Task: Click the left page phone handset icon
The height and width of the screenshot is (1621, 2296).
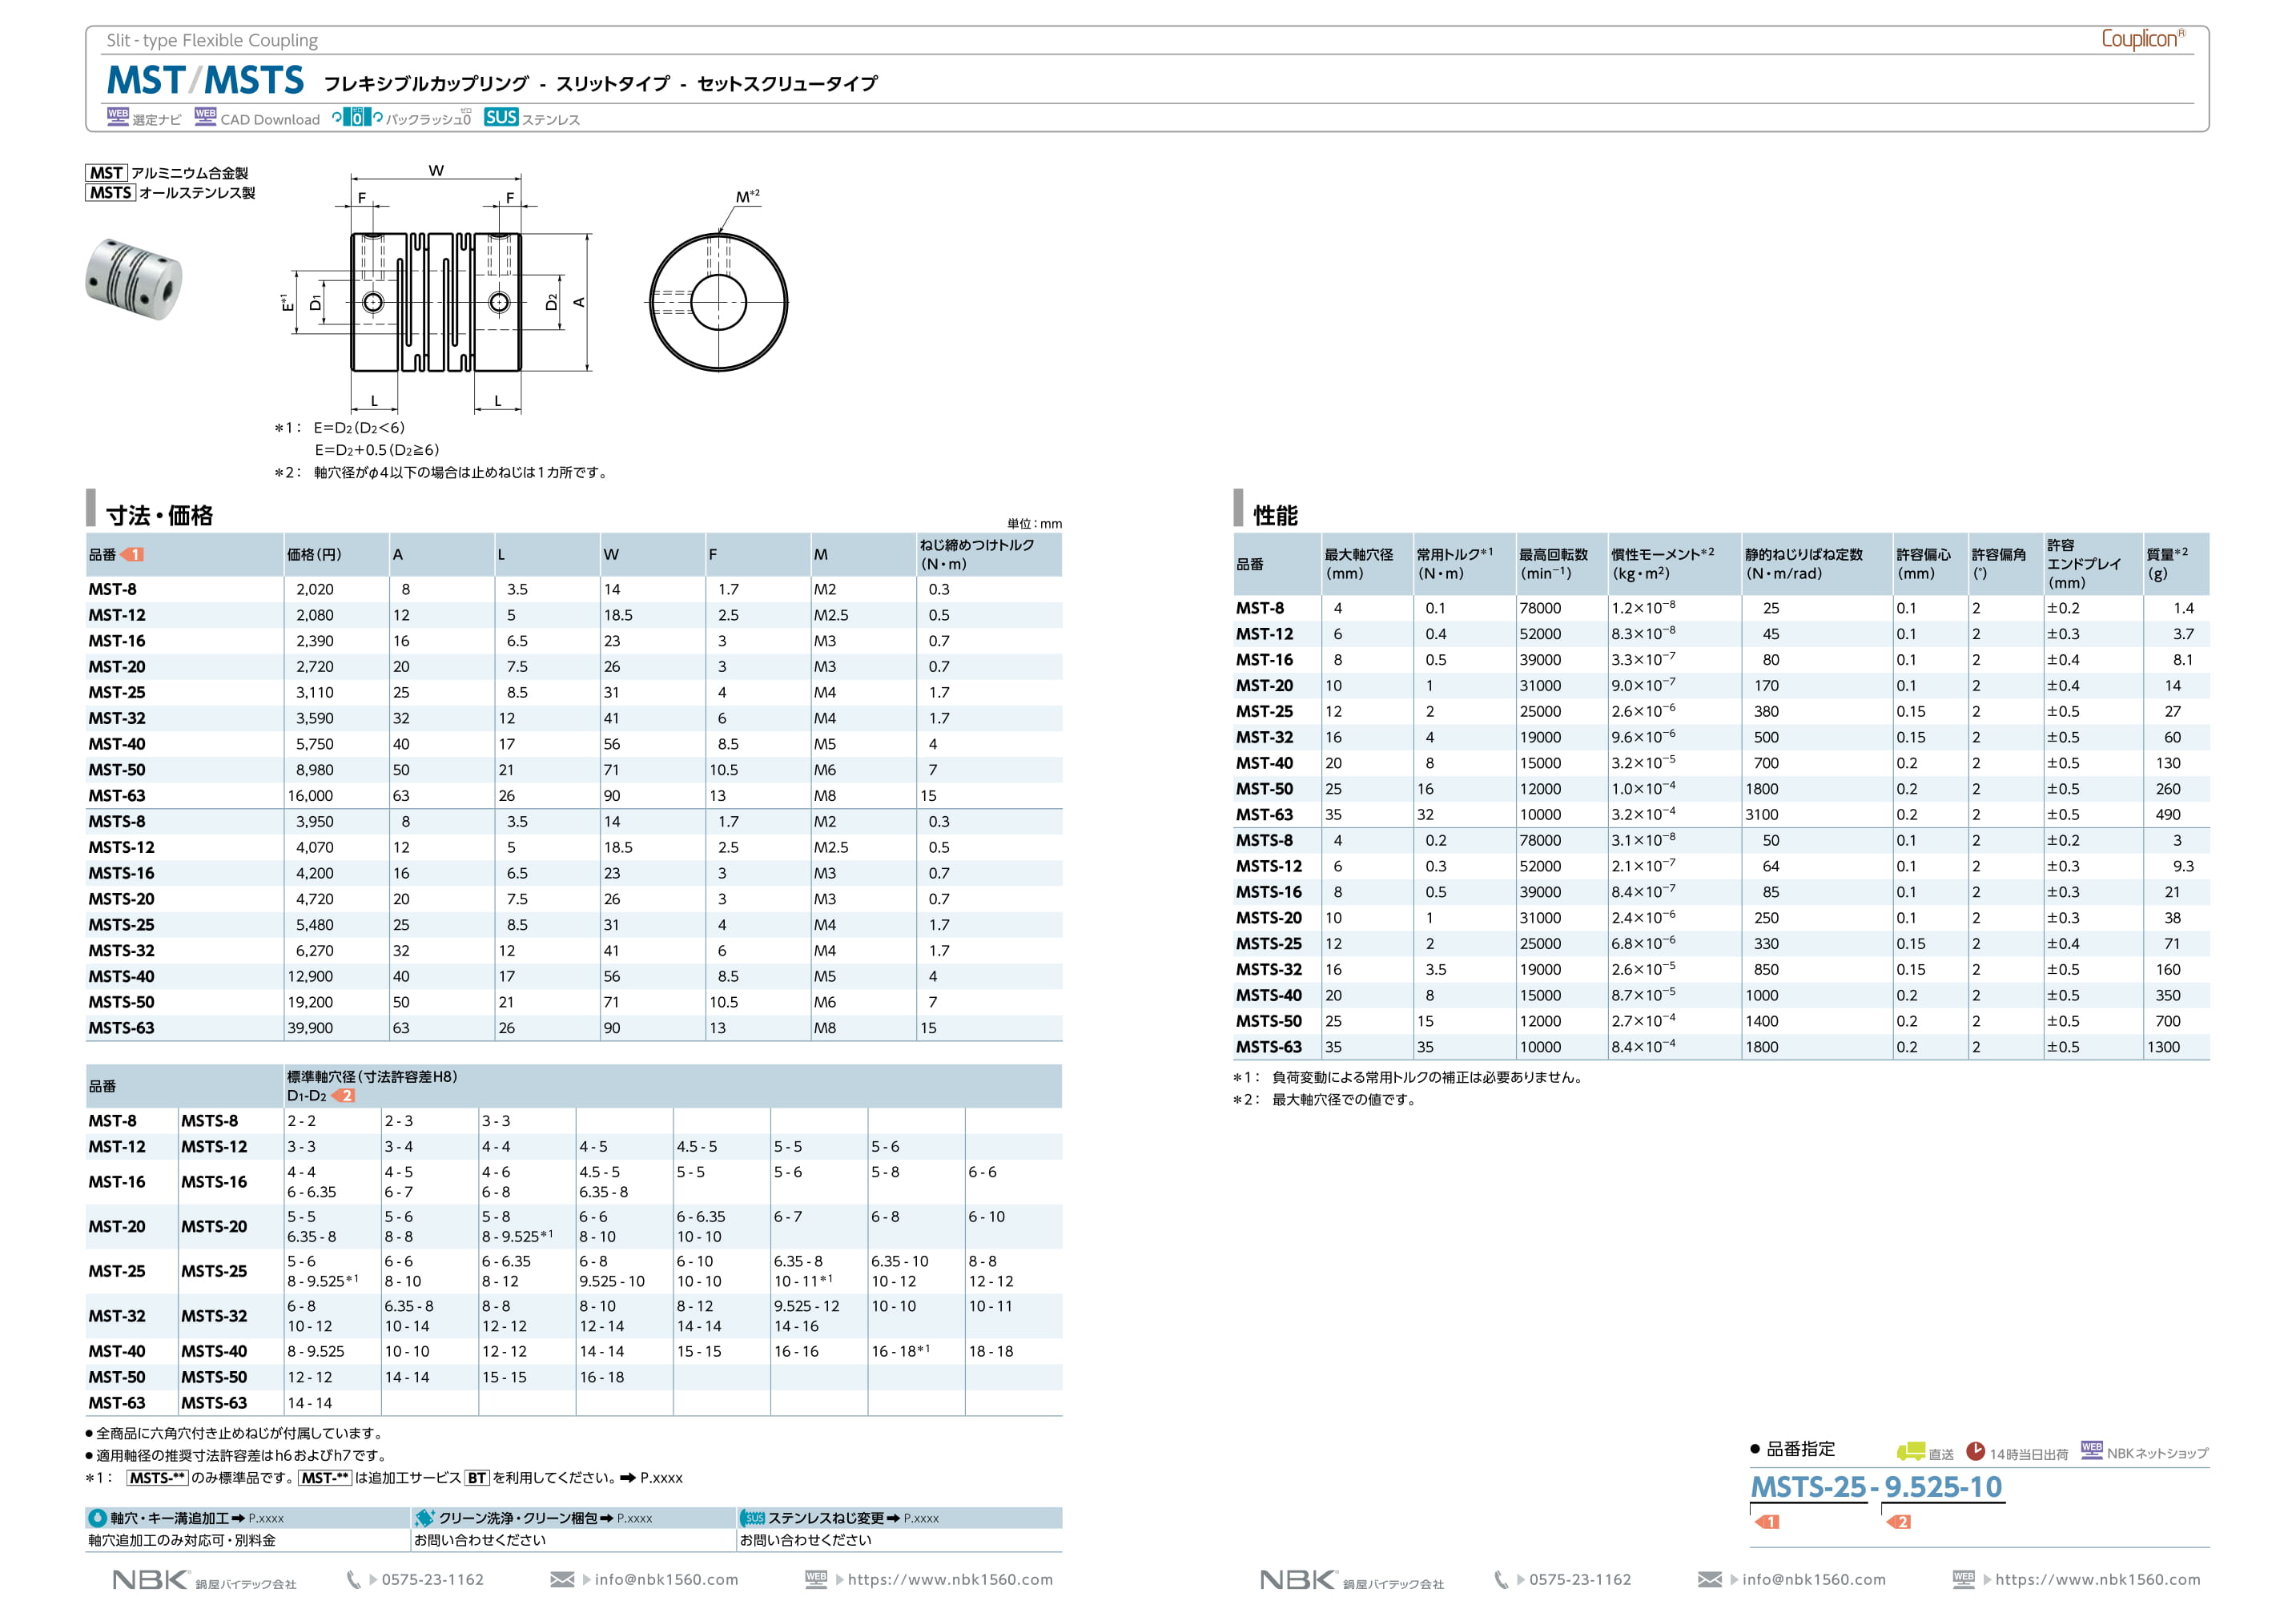Action: [x=353, y=1579]
